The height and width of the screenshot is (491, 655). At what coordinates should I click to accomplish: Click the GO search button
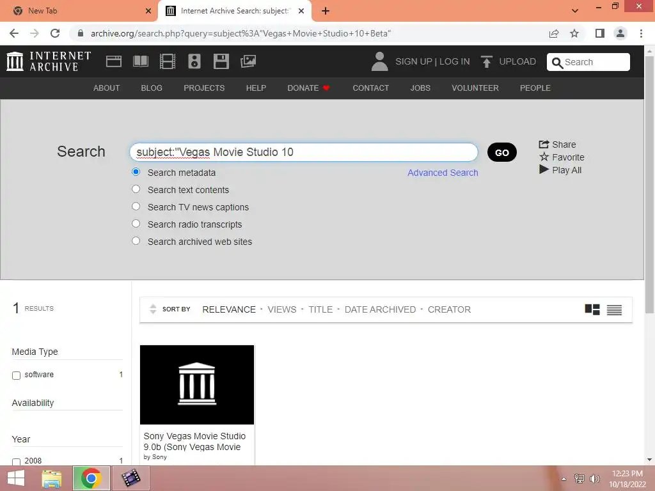[501, 152]
